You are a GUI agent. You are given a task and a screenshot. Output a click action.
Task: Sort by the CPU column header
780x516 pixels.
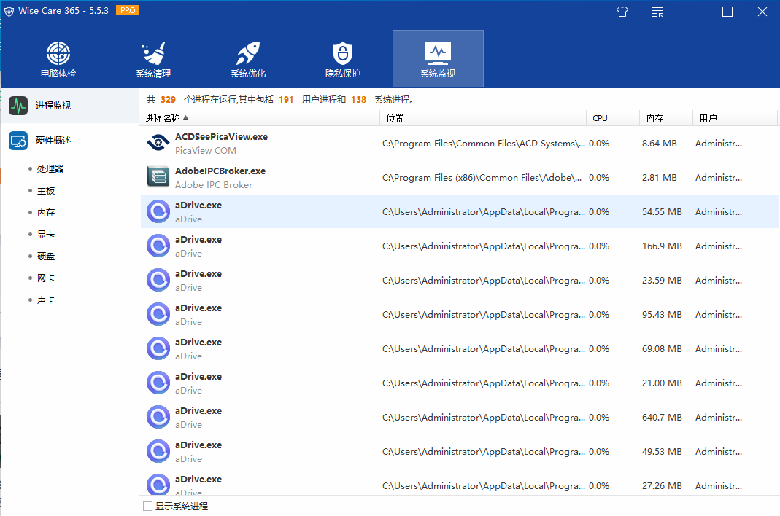(x=600, y=118)
